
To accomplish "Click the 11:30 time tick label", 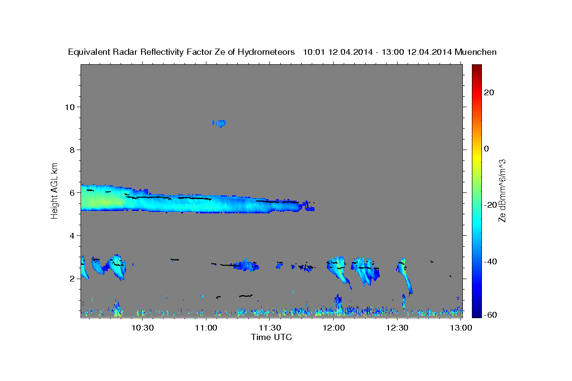I will pos(270,328).
